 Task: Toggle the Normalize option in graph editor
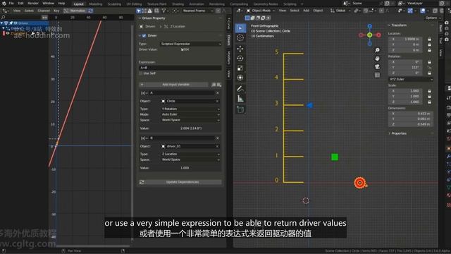(75, 11)
